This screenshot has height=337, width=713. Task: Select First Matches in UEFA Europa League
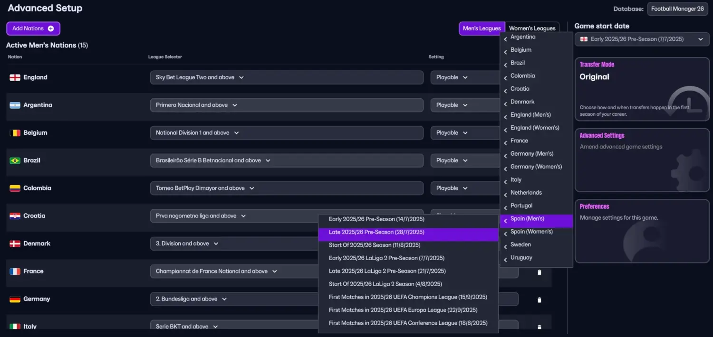(408, 310)
